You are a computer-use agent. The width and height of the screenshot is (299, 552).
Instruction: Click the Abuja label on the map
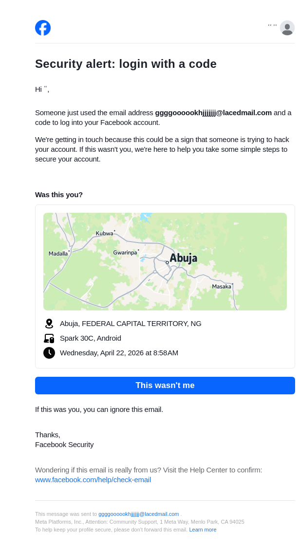pos(184,258)
